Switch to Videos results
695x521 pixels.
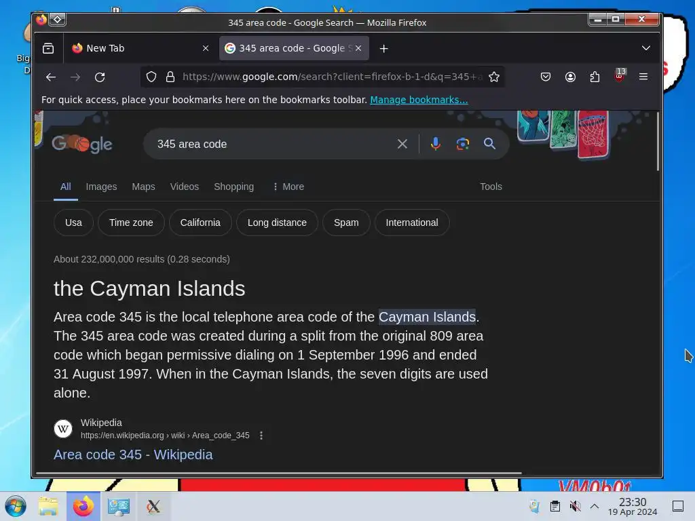click(x=185, y=187)
